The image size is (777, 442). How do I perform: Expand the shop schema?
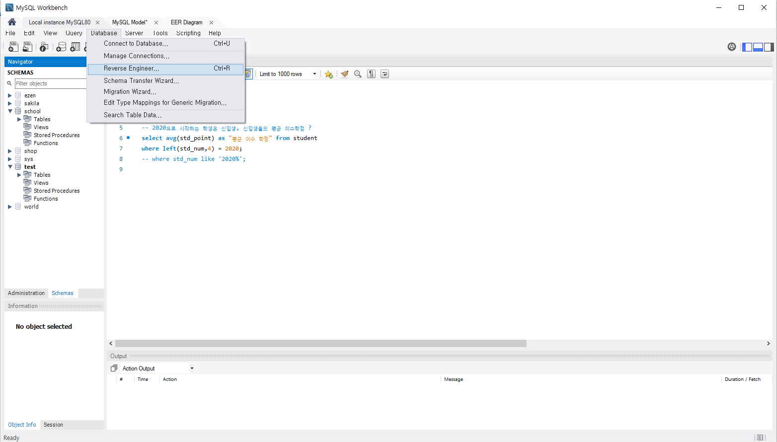[x=10, y=151]
